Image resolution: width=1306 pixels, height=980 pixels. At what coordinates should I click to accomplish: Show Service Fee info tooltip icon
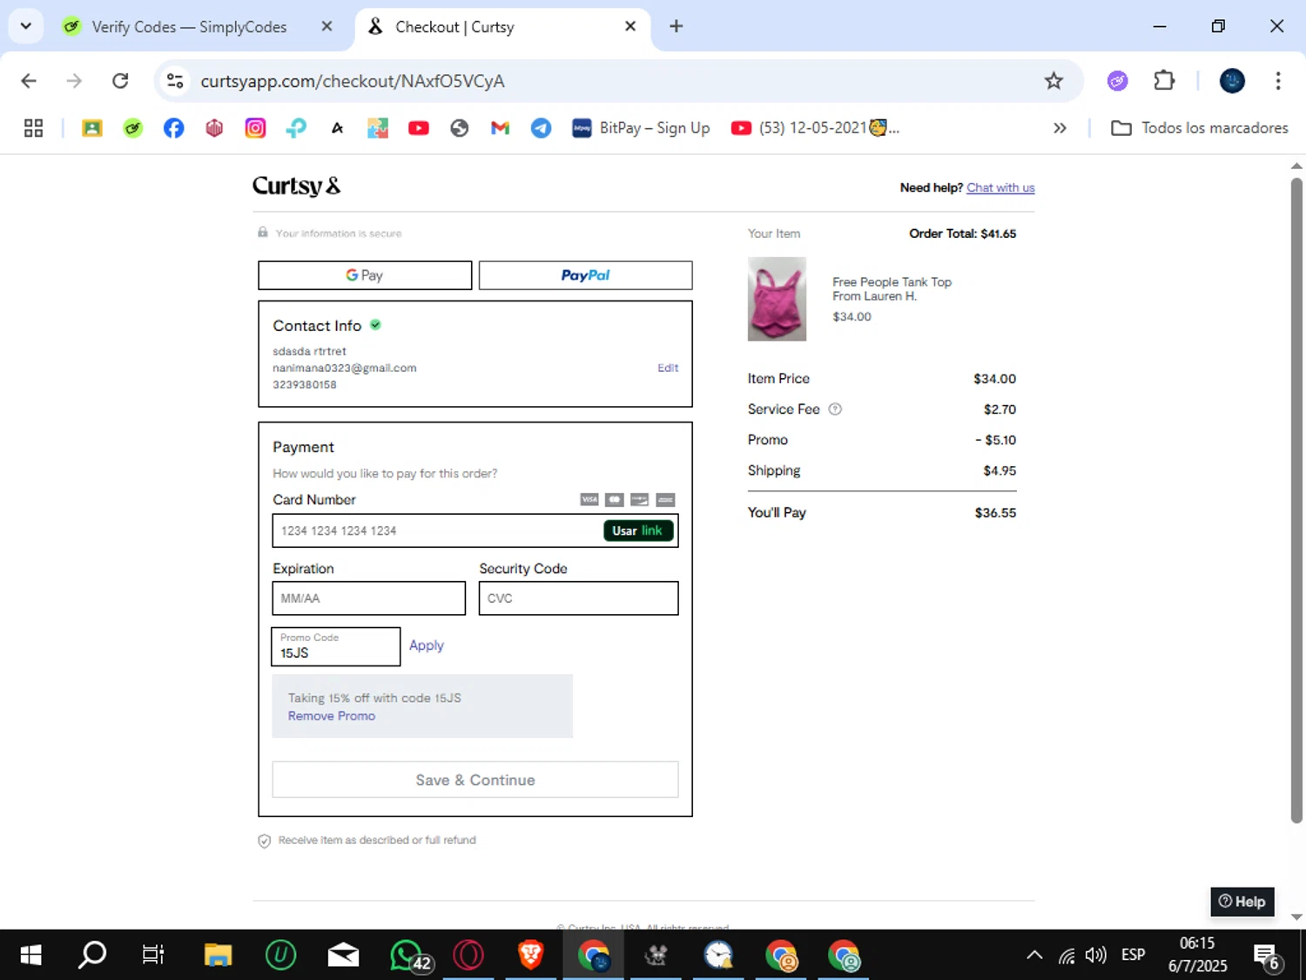835,409
